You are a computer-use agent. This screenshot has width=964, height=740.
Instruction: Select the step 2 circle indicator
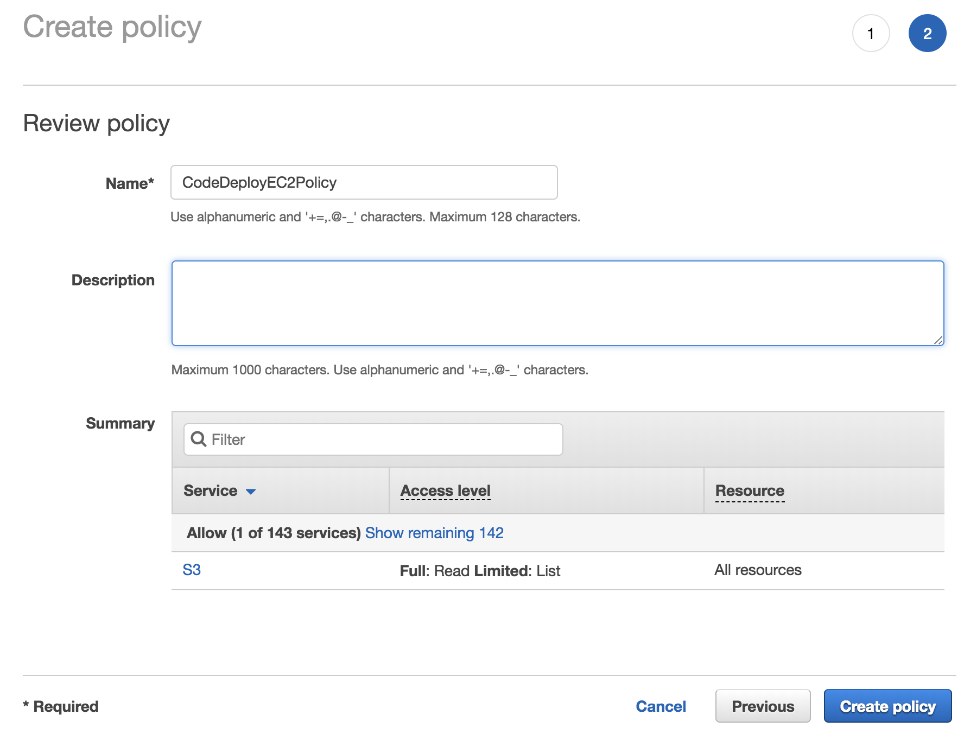point(927,34)
